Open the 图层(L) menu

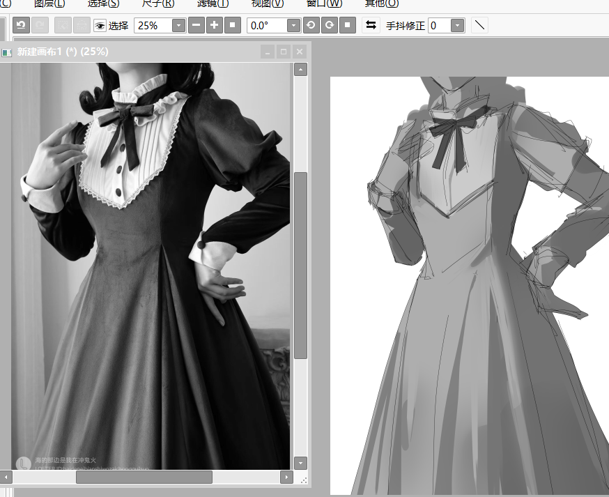tap(49, 3)
